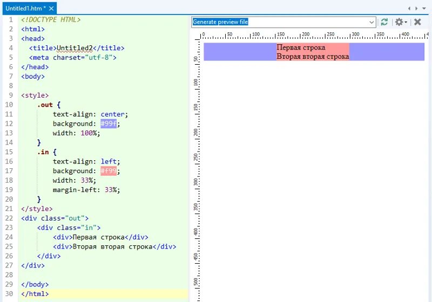
Task: Click the <head> opening tag
Action: [x=33, y=39]
